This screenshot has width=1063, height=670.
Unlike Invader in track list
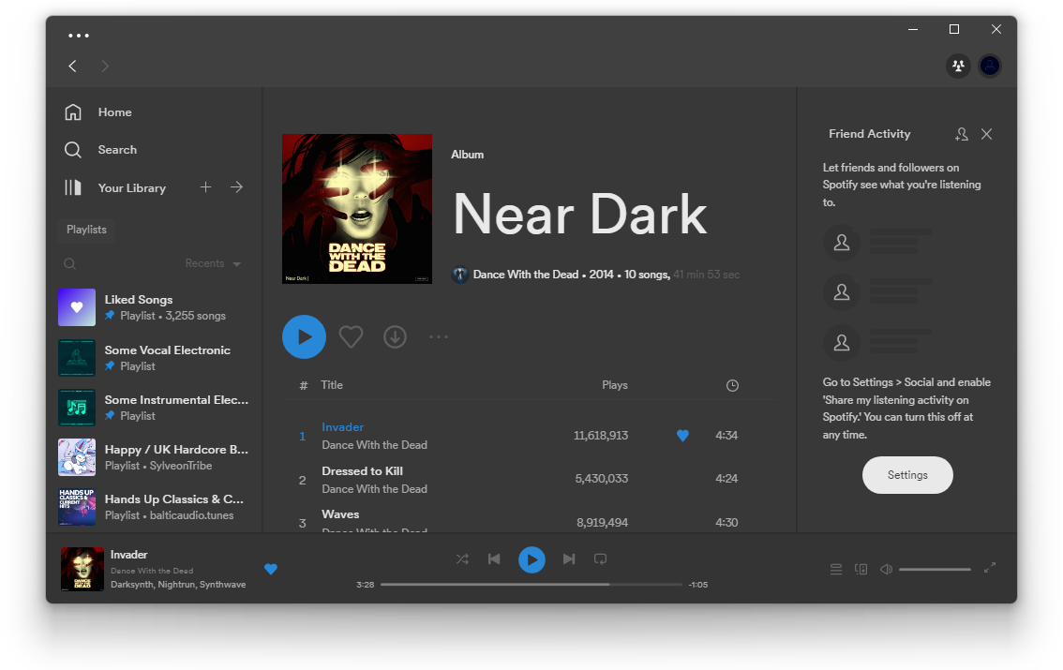(682, 436)
